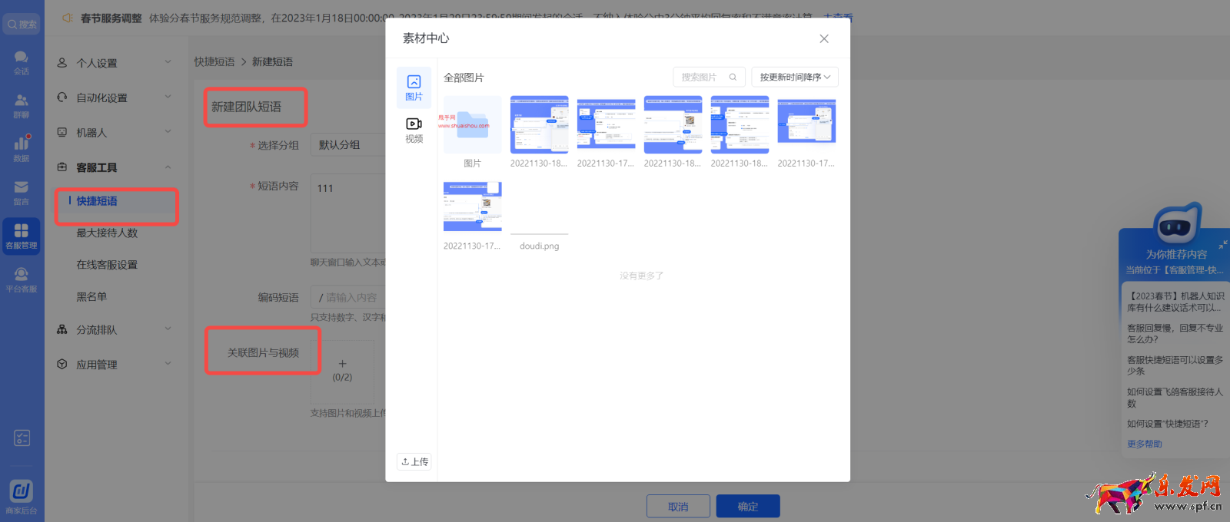Screen dimensions: 1230x522
Task: Switch to 视频 tab in 素材中心
Action: [414, 130]
